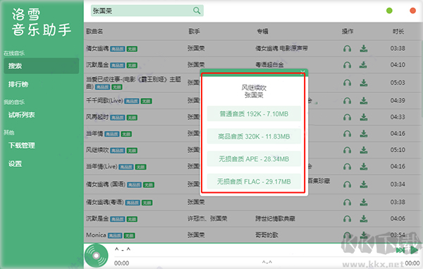Viewport: 423px width, 269px height.
Task: Audition 当爱已成往事 with its headphone icon
Action: pos(347,83)
